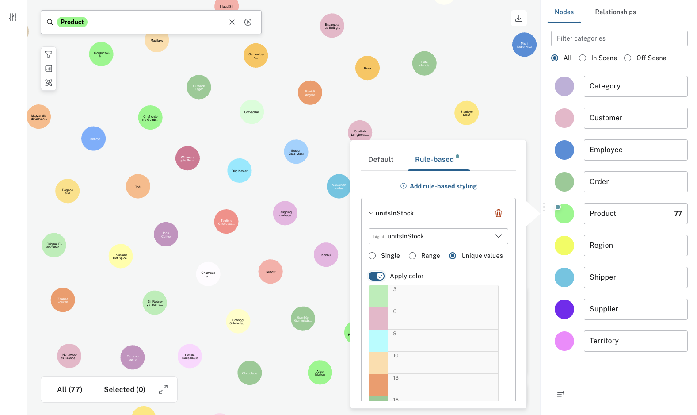
Task: Open the All (77) list tab
Action: coord(70,389)
